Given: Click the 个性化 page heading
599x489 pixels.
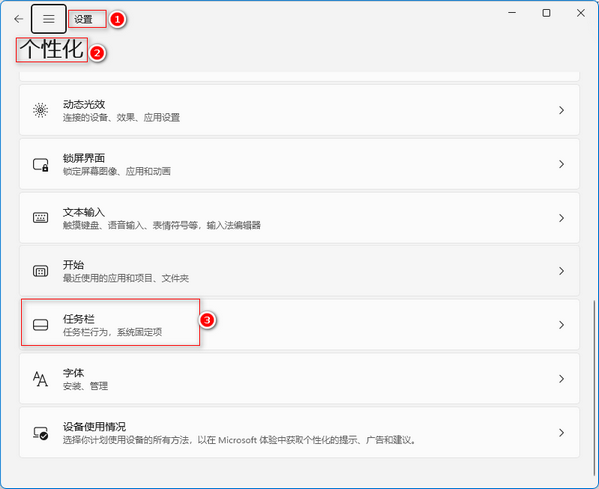Looking at the screenshot, I should tap(52, 51).
